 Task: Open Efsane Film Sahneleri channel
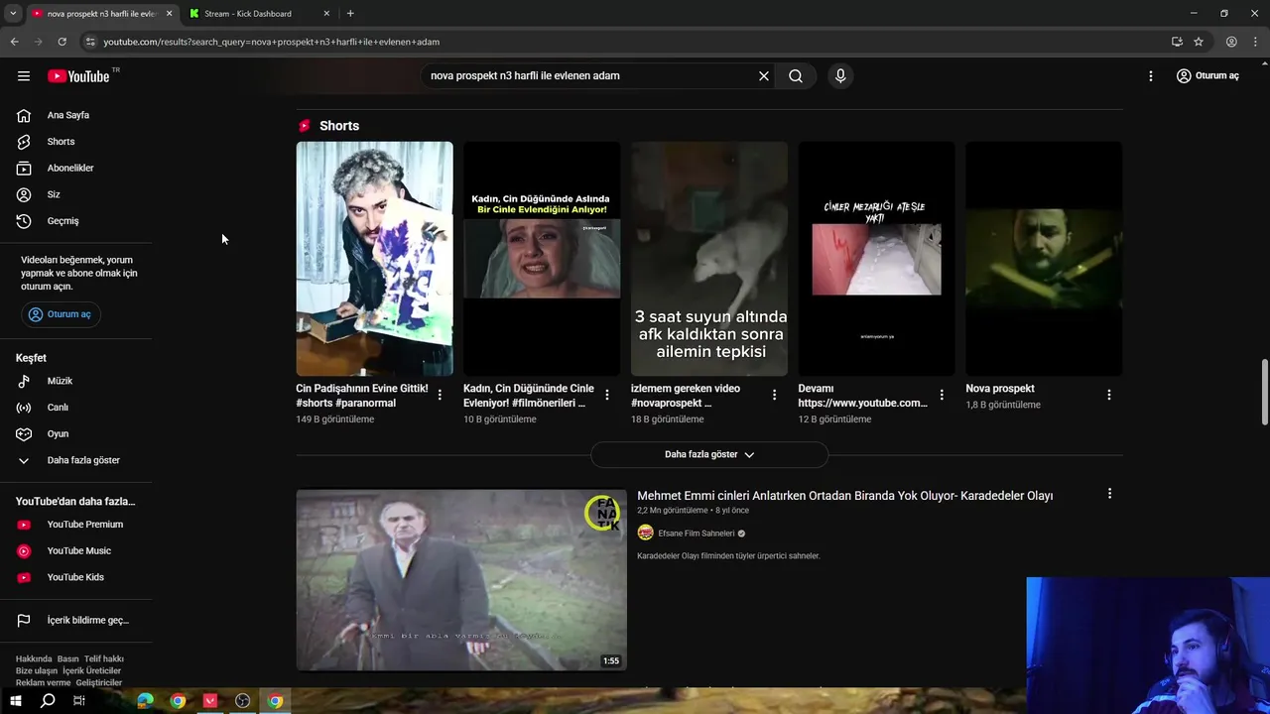click(696, 534)
